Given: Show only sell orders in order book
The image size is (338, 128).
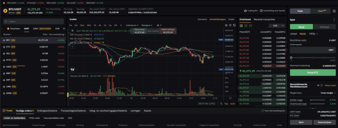Looking at the screenshot, I should (x=250, y=26).
